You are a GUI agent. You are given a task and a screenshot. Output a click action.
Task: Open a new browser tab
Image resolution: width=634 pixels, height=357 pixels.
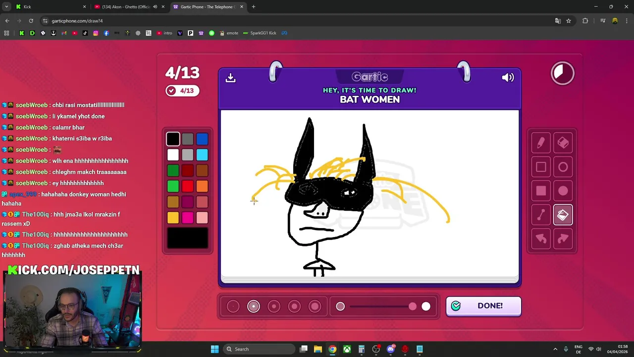pos(254,7)
